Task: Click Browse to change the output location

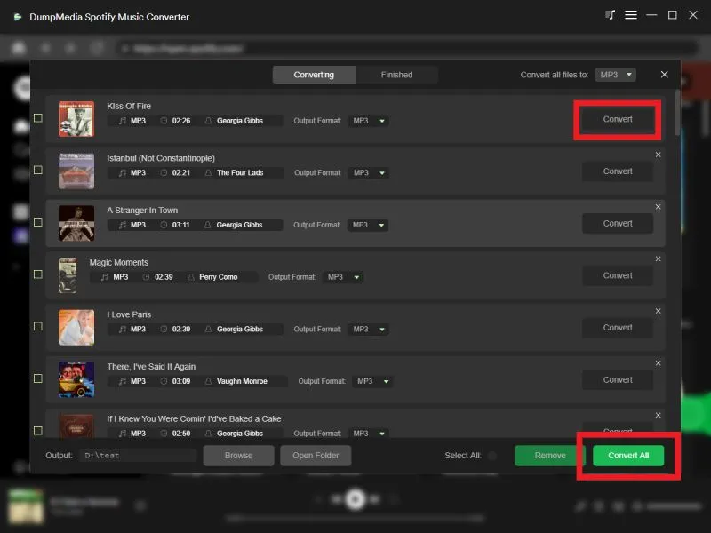Action: 238,455
